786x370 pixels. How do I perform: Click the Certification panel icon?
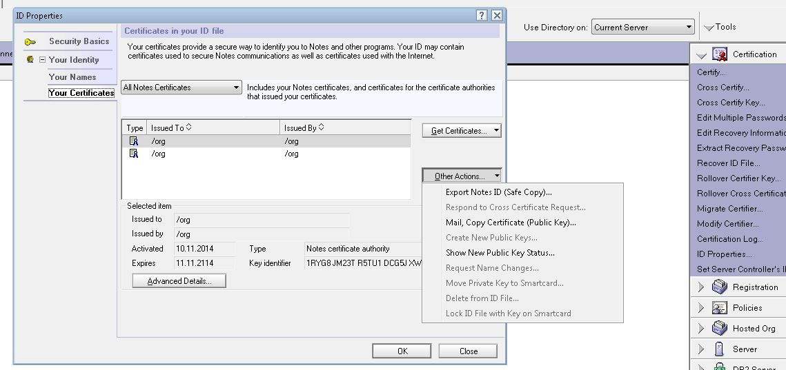pyautogui.click(x=720, y=54)
